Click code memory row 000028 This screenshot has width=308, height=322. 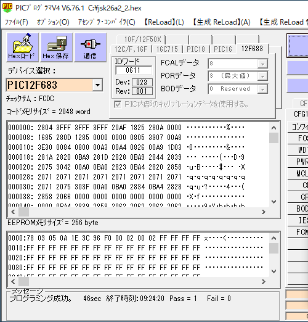(x=126, y=177)
